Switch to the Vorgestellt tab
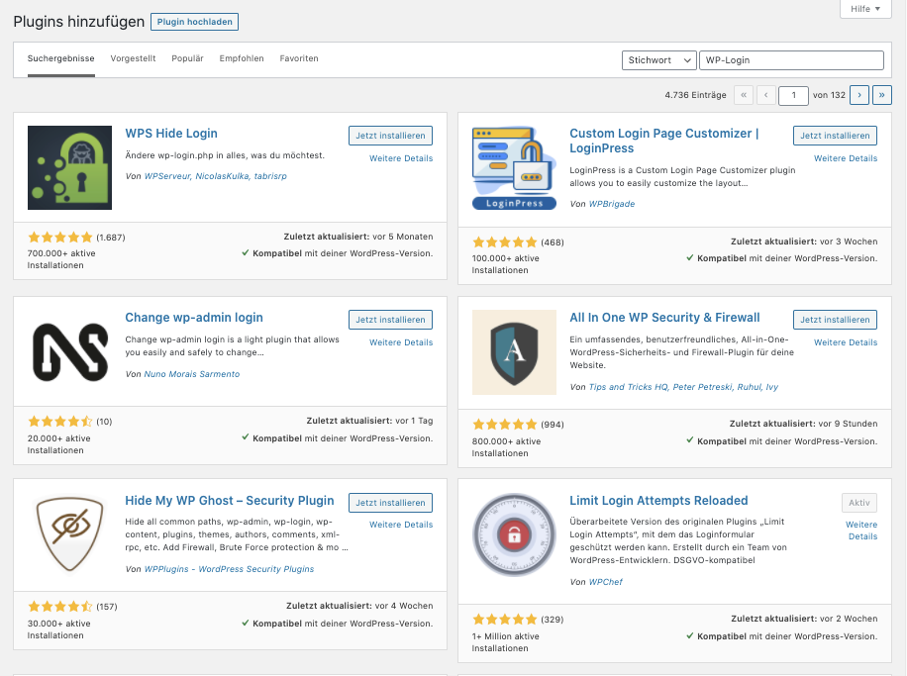This screenshot has height=676, width=907. [133, 58]
